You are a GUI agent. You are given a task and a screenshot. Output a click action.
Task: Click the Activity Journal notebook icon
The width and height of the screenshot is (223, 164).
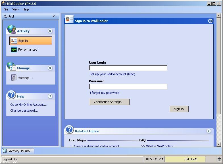5,151
